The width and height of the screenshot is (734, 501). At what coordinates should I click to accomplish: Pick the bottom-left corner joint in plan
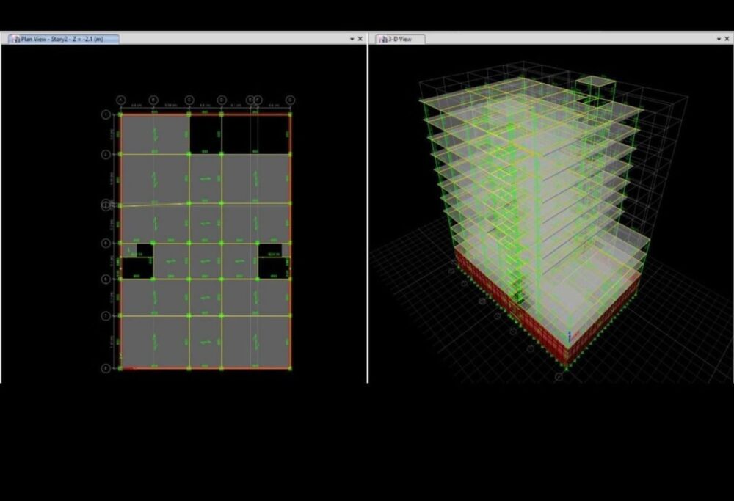121,367
